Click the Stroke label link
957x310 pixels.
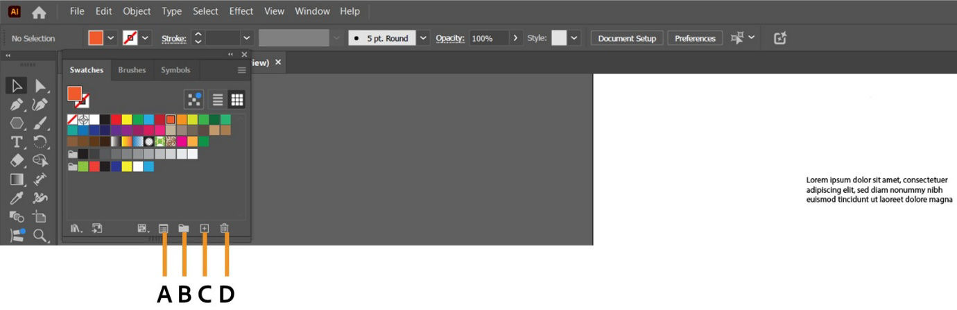tap(173, 38)
